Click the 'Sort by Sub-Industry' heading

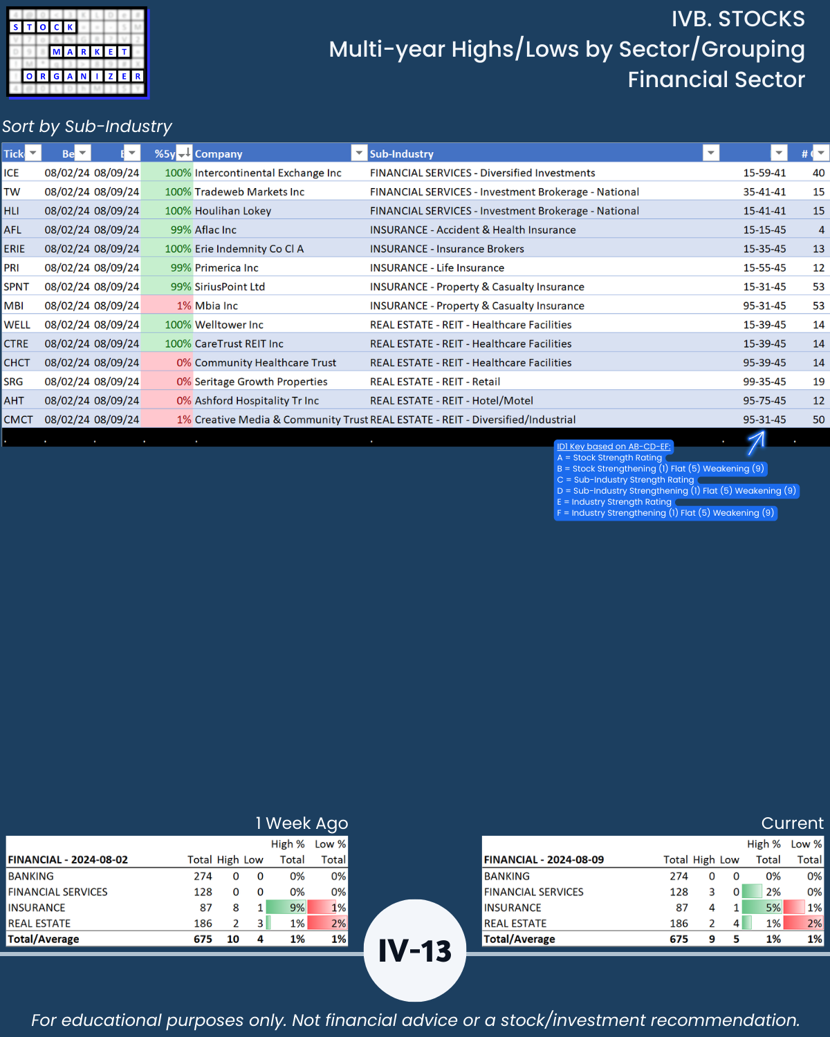click(x=87, y=127)
